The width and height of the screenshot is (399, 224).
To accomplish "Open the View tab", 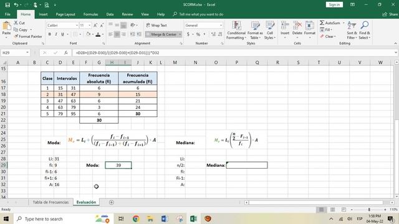I will 145,14.
